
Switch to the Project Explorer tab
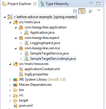19,4
